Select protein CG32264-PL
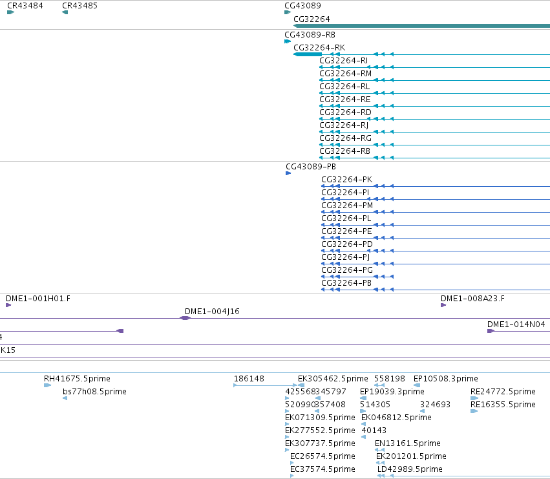 click(x=346, y=218)
